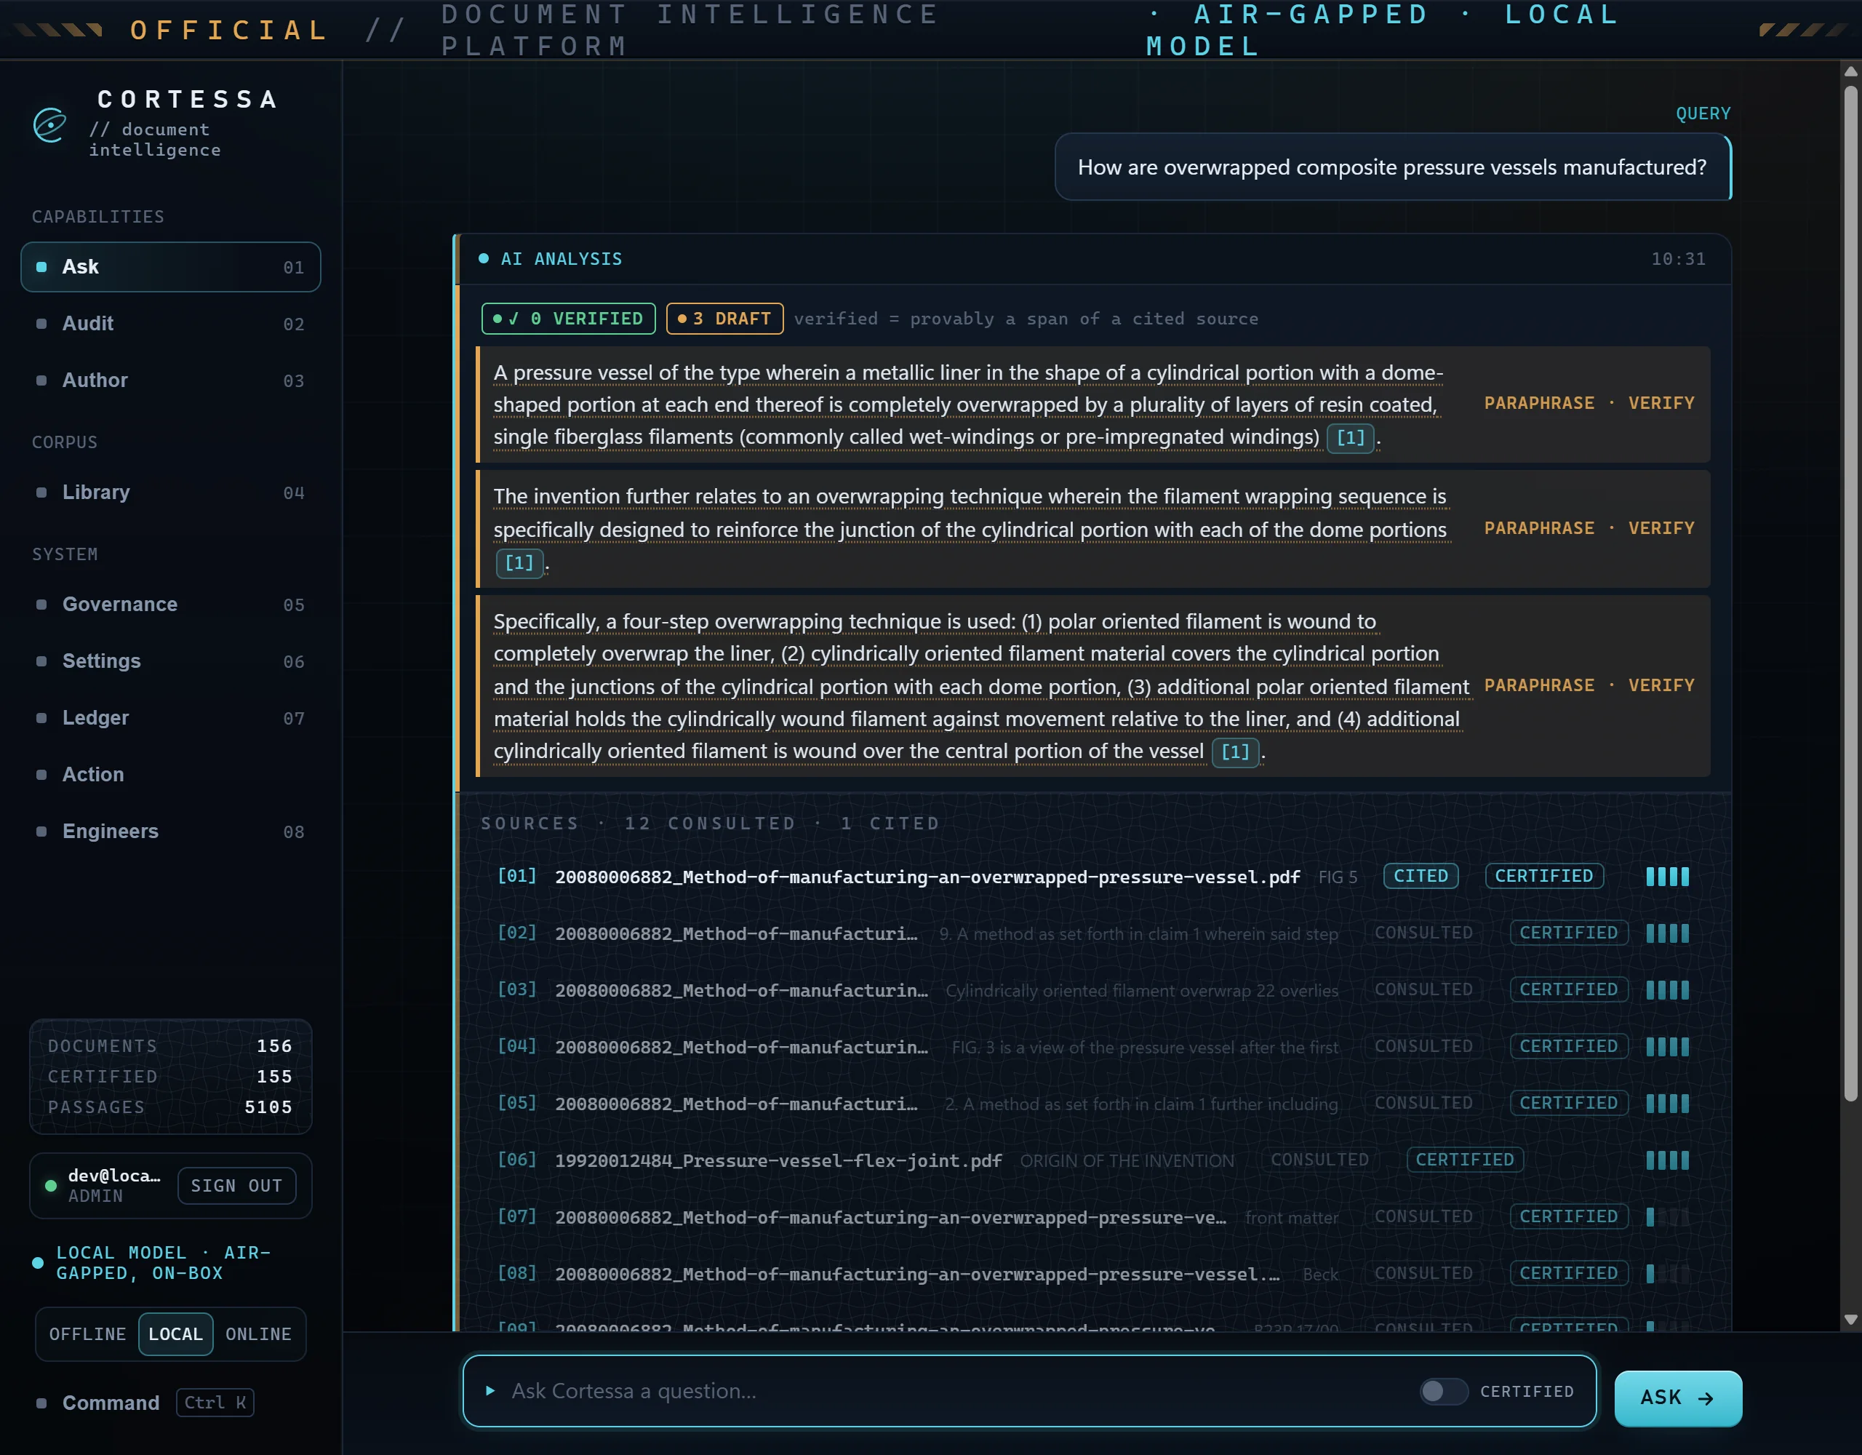The image size is (1862, 1455).
Task: Open the Ask capability
Action: click(x=170, y=267)
